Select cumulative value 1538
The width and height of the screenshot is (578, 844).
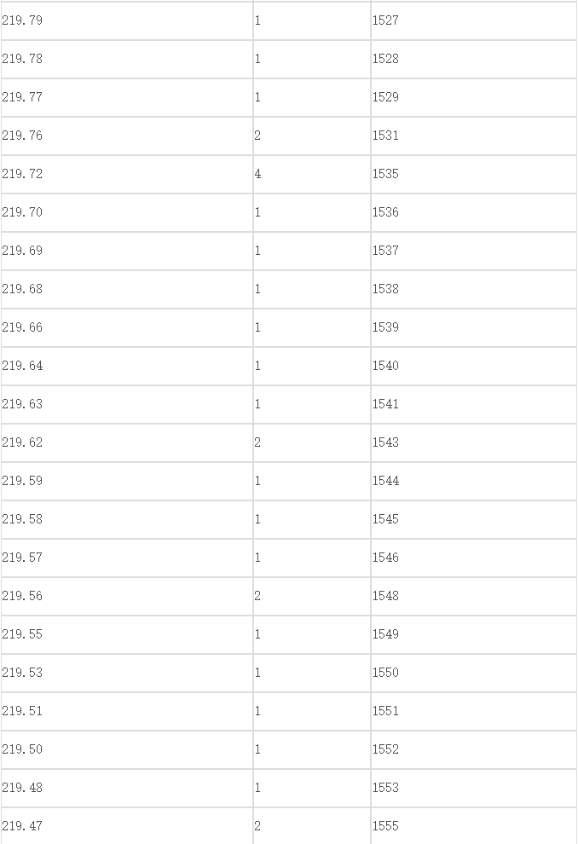474,289
